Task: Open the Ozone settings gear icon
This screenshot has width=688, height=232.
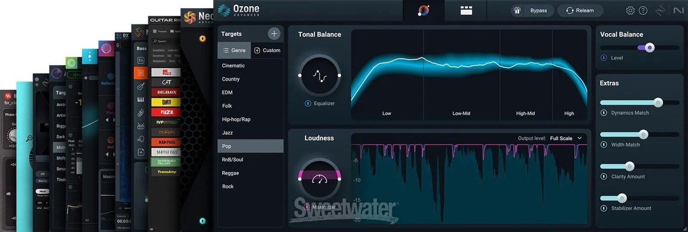Action: click(x=630, y=11)
